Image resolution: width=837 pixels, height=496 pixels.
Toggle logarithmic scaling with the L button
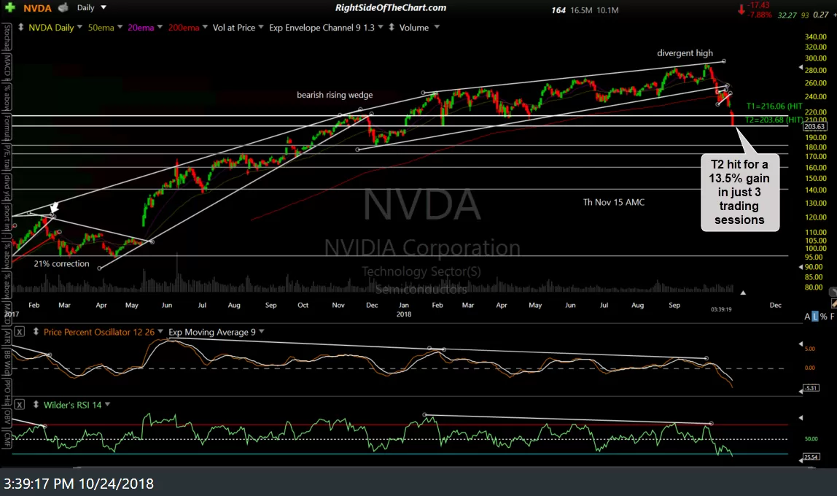pos(814,317)
